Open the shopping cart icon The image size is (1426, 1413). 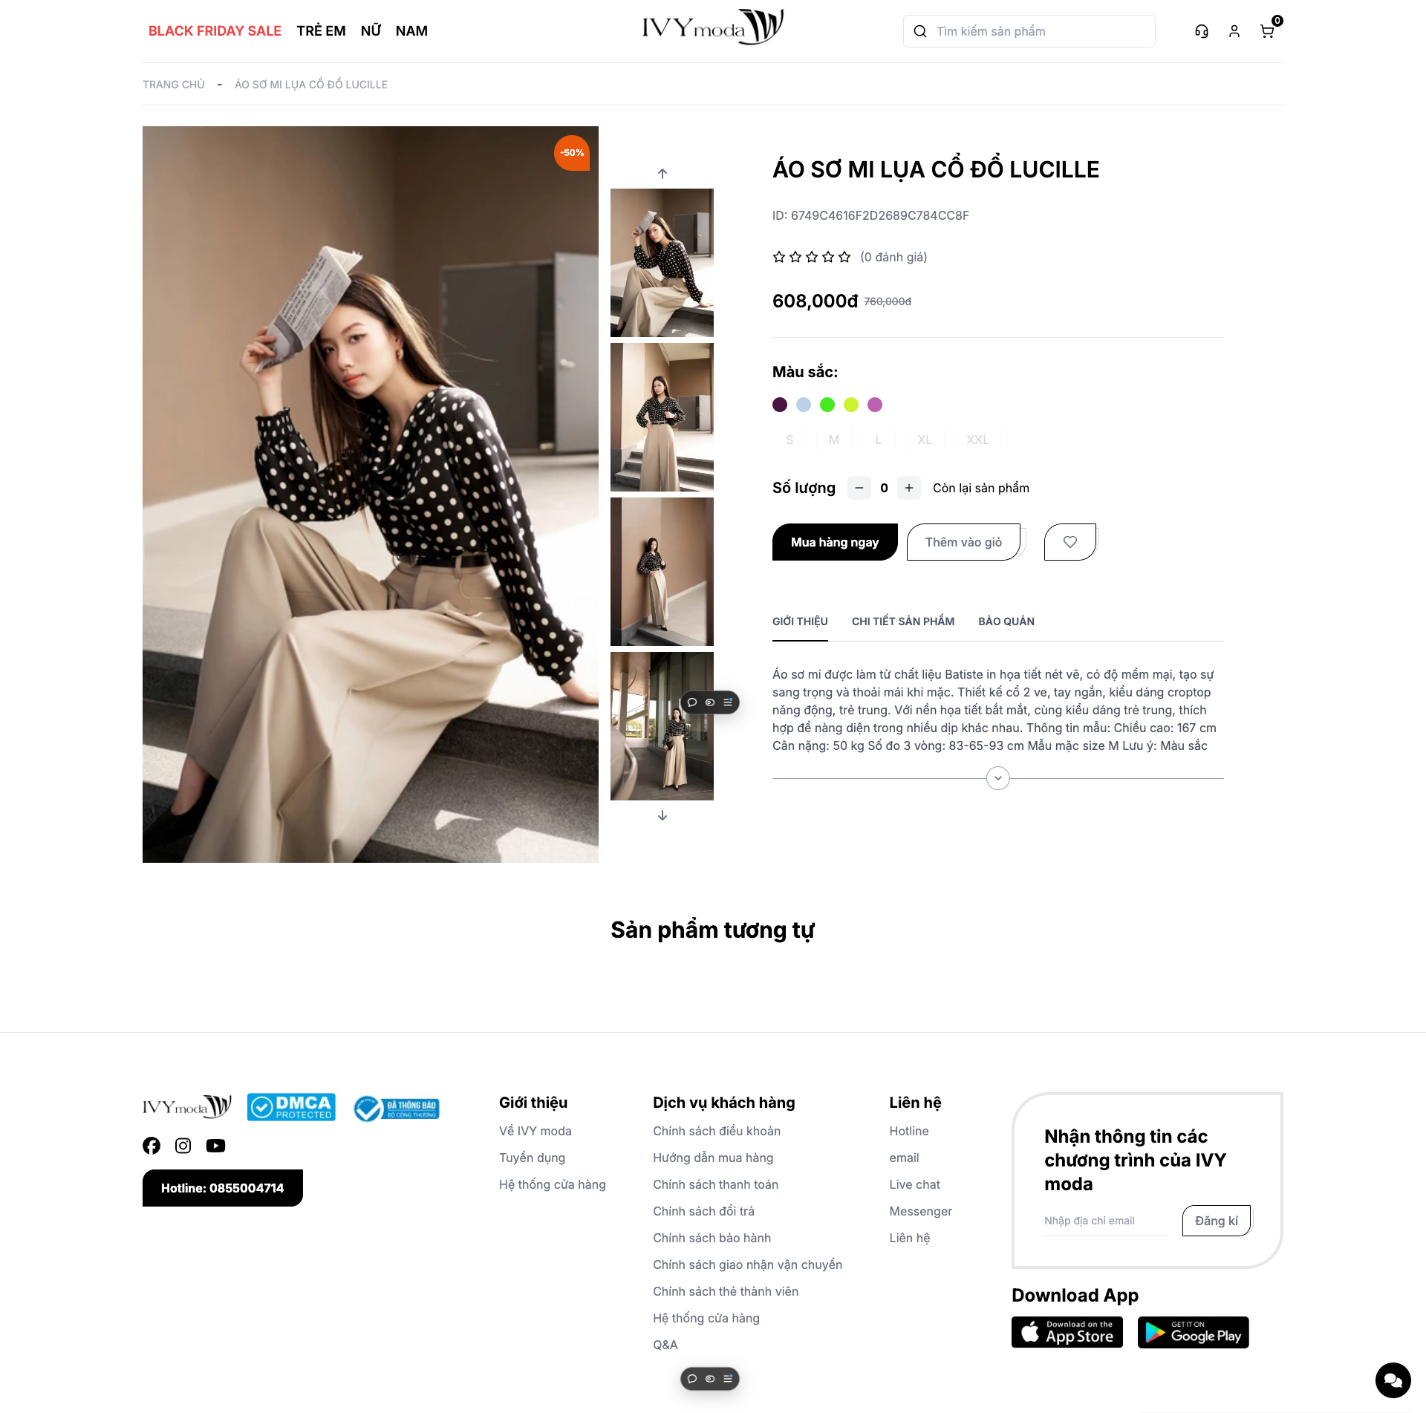1267,31
